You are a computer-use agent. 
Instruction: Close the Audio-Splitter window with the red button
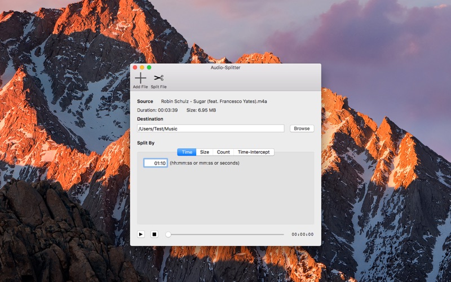point(135,67)
